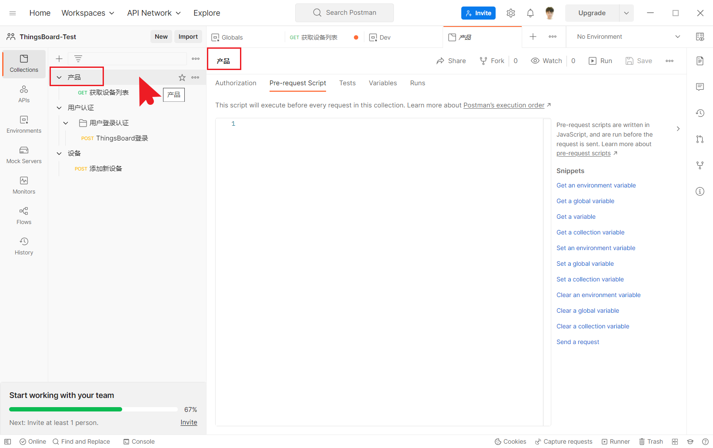
Task: Collapse the 用户认证 collection
Action: 59,108
